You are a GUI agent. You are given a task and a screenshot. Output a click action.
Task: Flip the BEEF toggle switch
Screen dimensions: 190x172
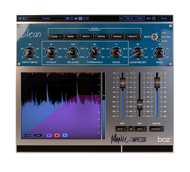[154, 37]
